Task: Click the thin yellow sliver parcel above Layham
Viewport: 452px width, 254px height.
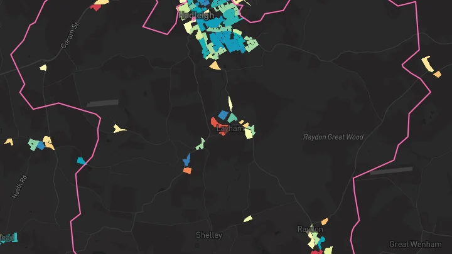Action: pyautogui.click(x=230, y=103)
